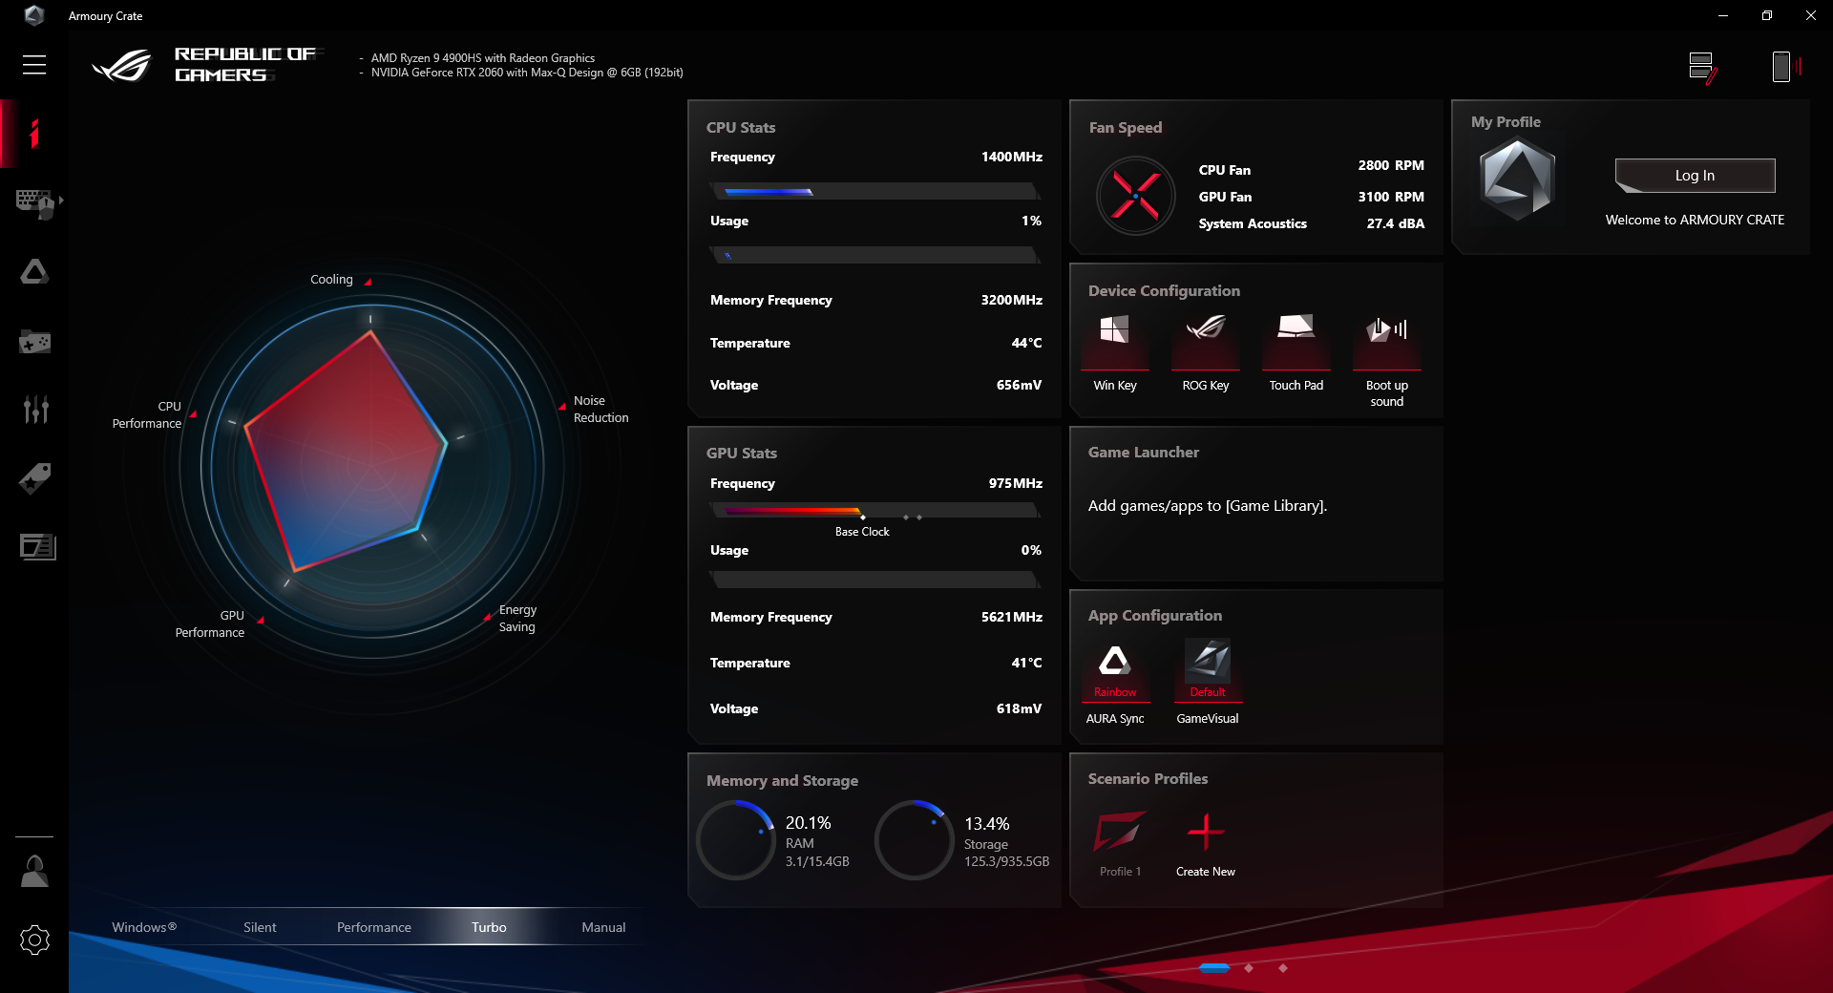Viewport: 1833px width, 993px height.
Task: Click the CPU Usage progress bar
Action: pos(874,255)
